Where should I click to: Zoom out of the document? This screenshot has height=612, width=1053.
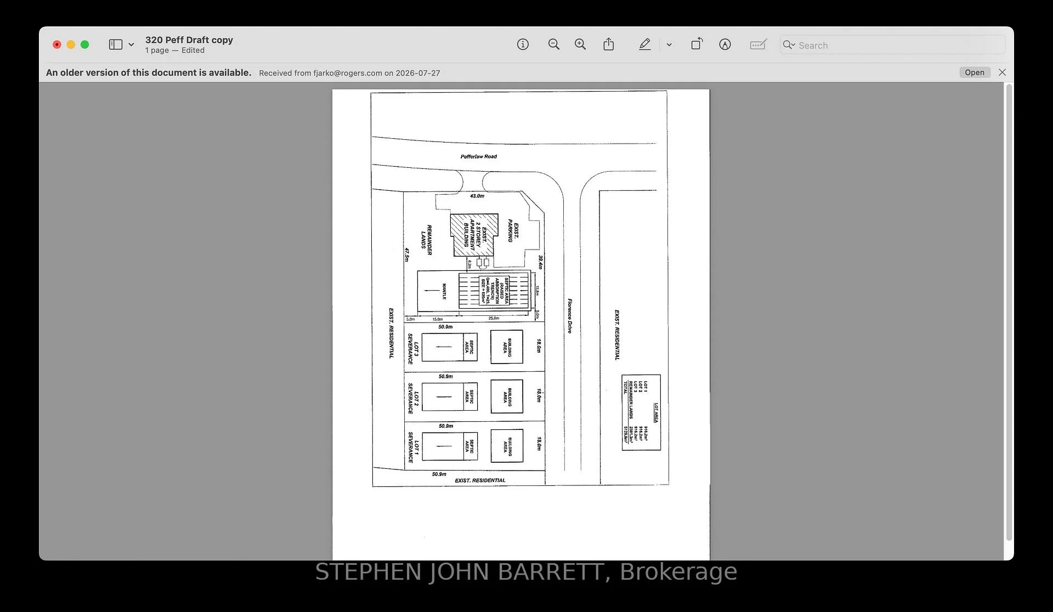(554, 44)
